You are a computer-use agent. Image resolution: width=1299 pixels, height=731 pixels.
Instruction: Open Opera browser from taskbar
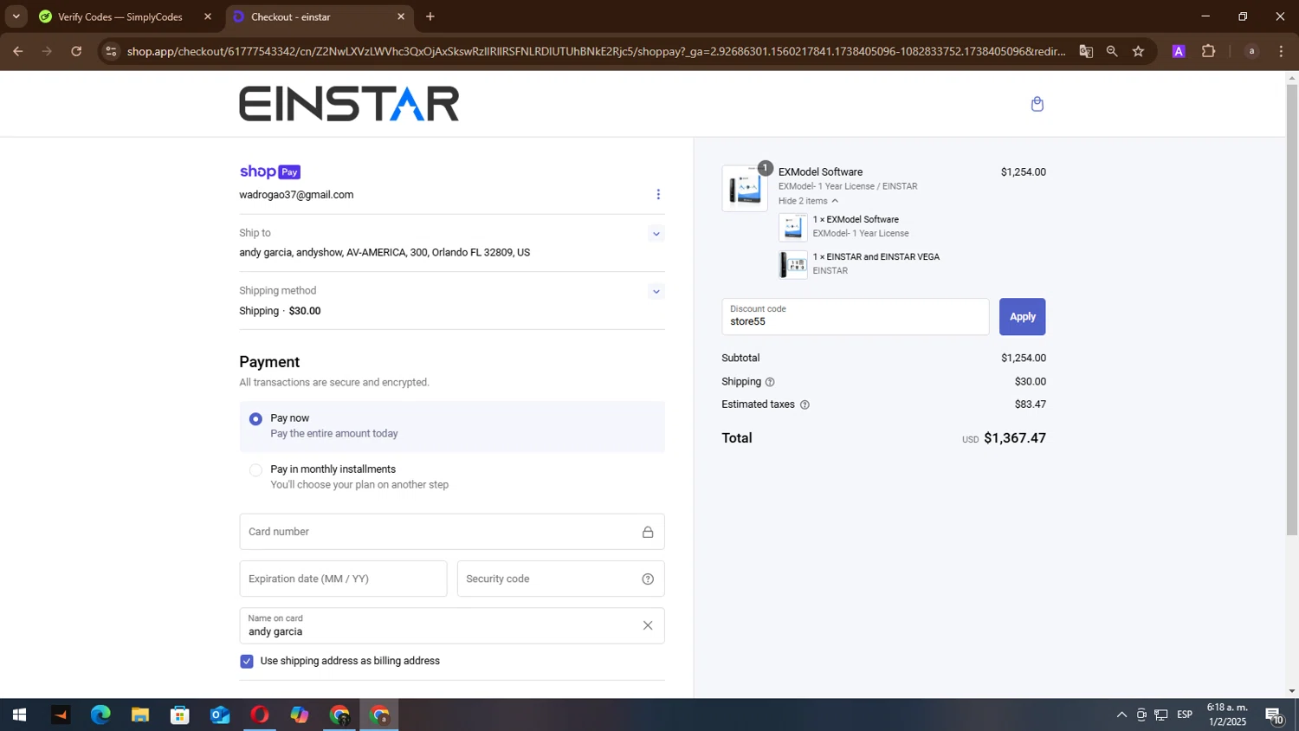pyautogui.click(x=260, y=715)
